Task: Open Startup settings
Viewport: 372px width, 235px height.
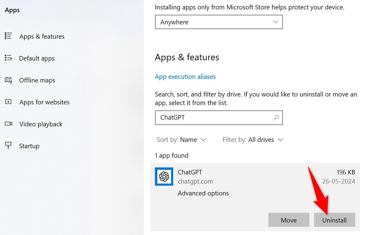Action: coord(29,146)
